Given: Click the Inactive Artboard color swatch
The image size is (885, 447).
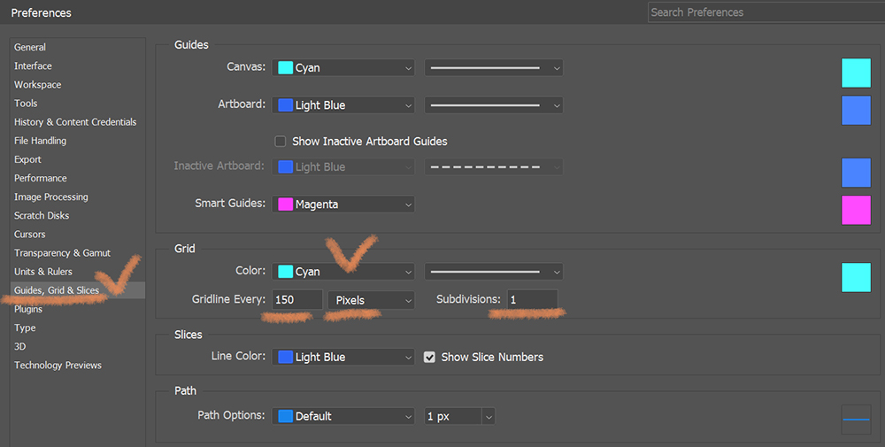Looking at the screenshot, I should coord(856,172).
